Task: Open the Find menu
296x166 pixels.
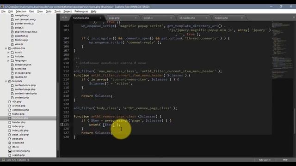Action: point(32,12)
